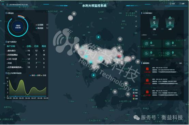Toggle the teal online legend on map

(135, 90)
